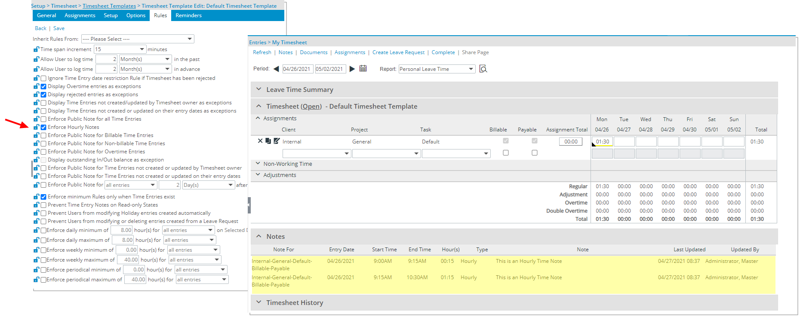Click lock icon beside Enforce daily maximum
803x320 pixels.
point(36,240)
